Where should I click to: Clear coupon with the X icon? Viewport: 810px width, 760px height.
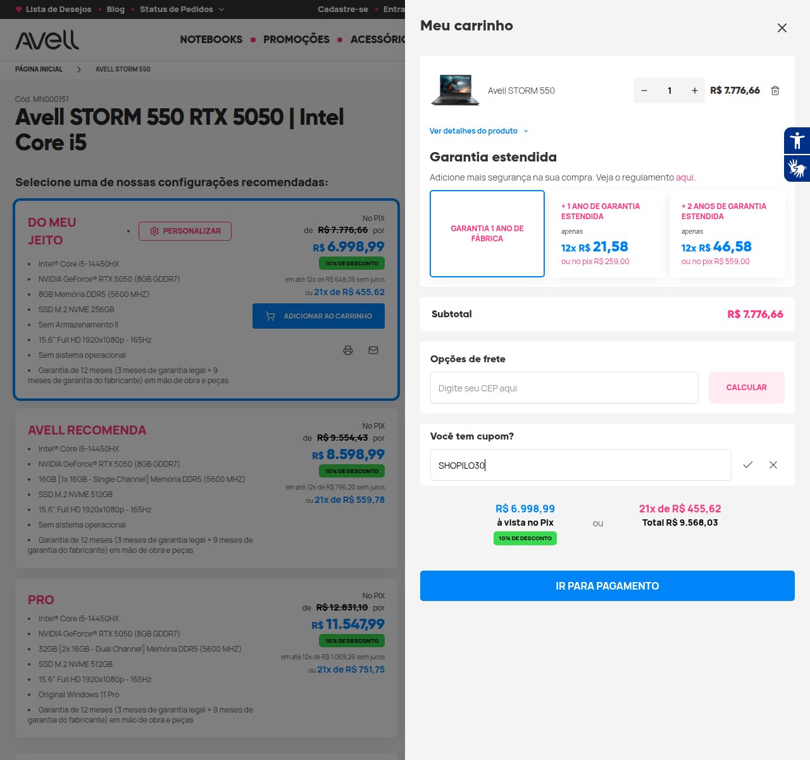(x=773, y=465)
